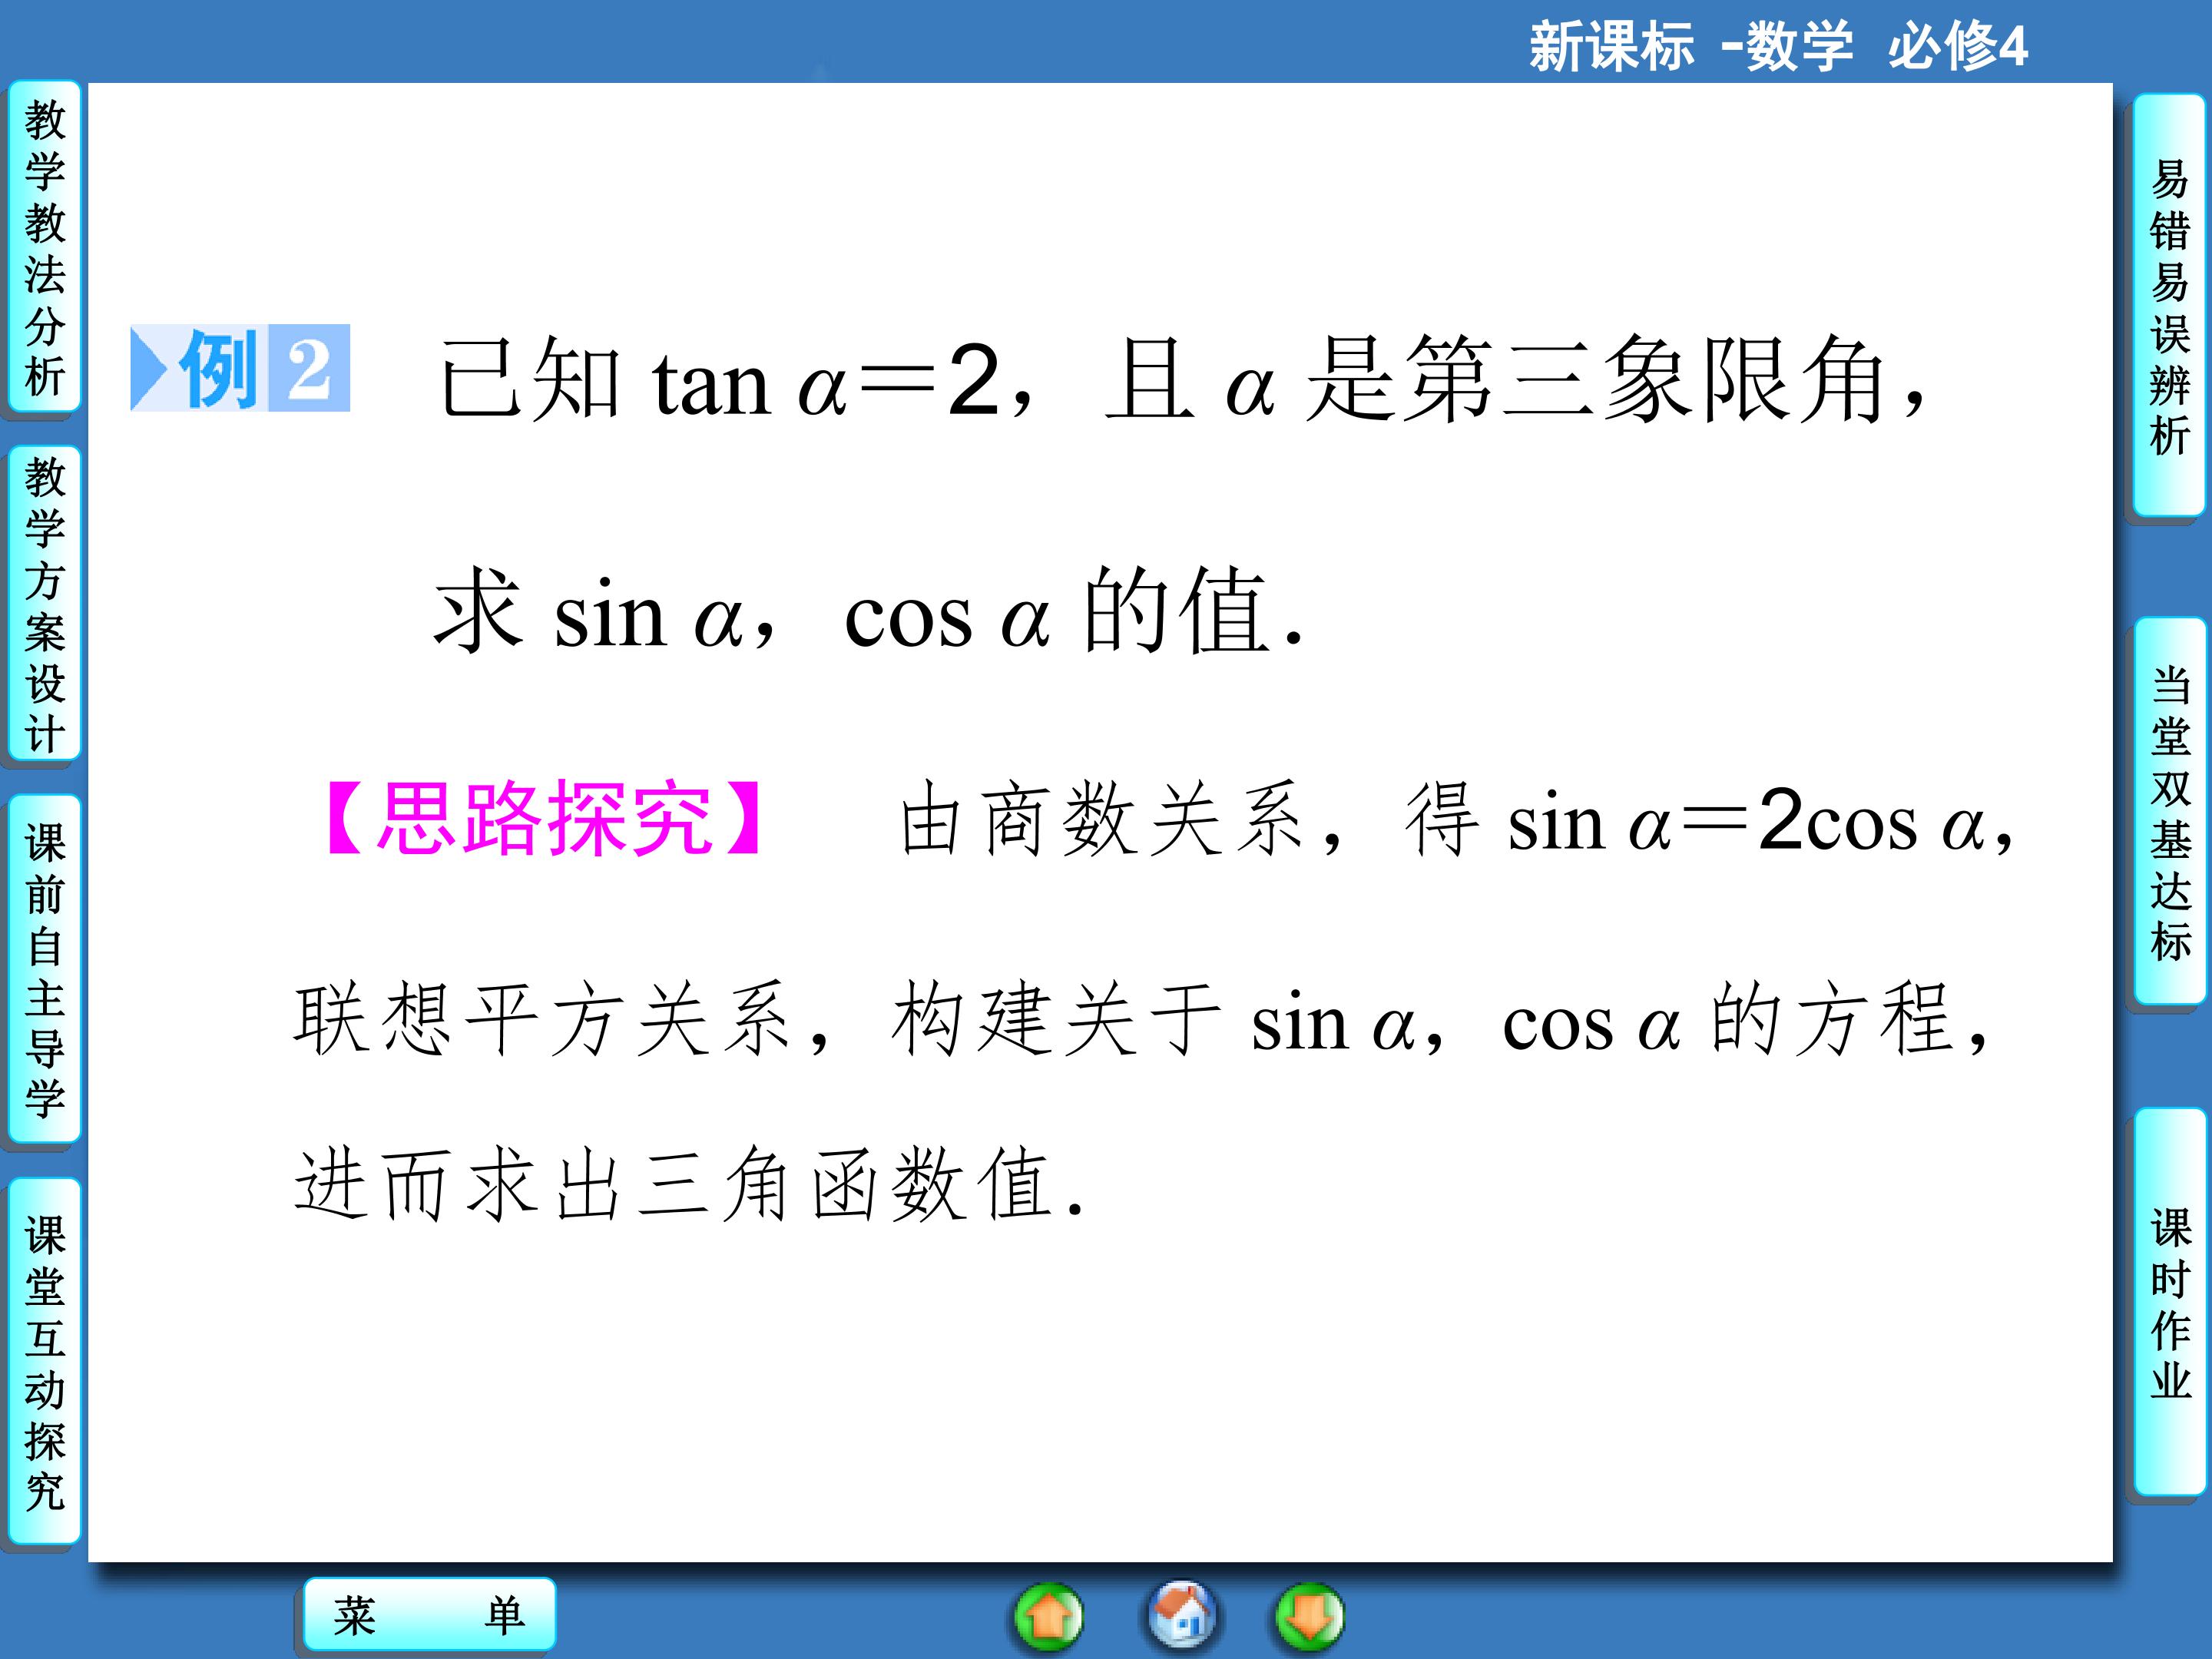Click the text 求 sin α, cos α 的值
This screenshot has width=2212, height=1659.
868,610
